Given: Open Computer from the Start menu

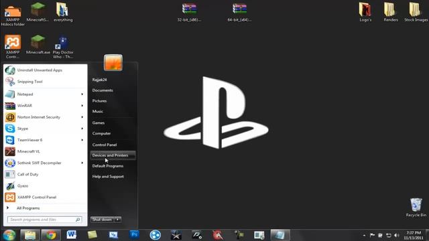Looking at the screenshot, I should point(101,134).
